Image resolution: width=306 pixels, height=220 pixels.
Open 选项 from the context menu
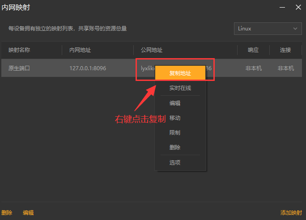175,162
